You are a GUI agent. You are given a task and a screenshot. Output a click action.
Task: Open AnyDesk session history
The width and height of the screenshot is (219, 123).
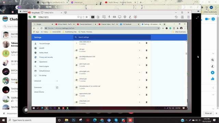tap(176, 17)
